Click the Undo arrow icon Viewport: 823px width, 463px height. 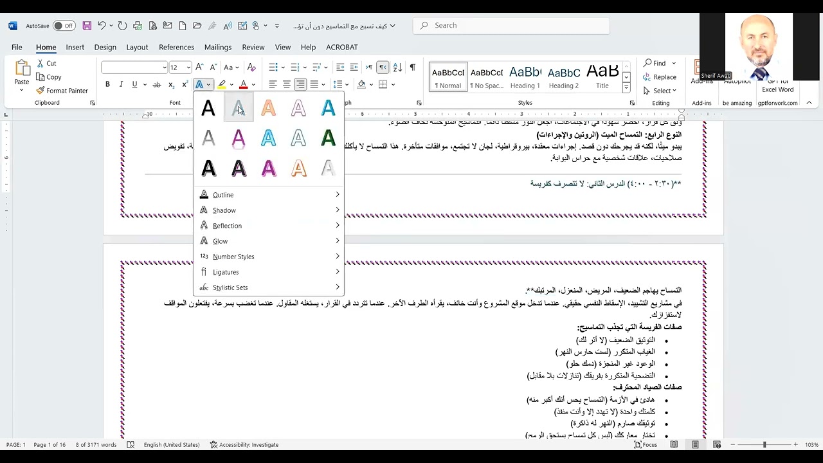tap(102, 26)
